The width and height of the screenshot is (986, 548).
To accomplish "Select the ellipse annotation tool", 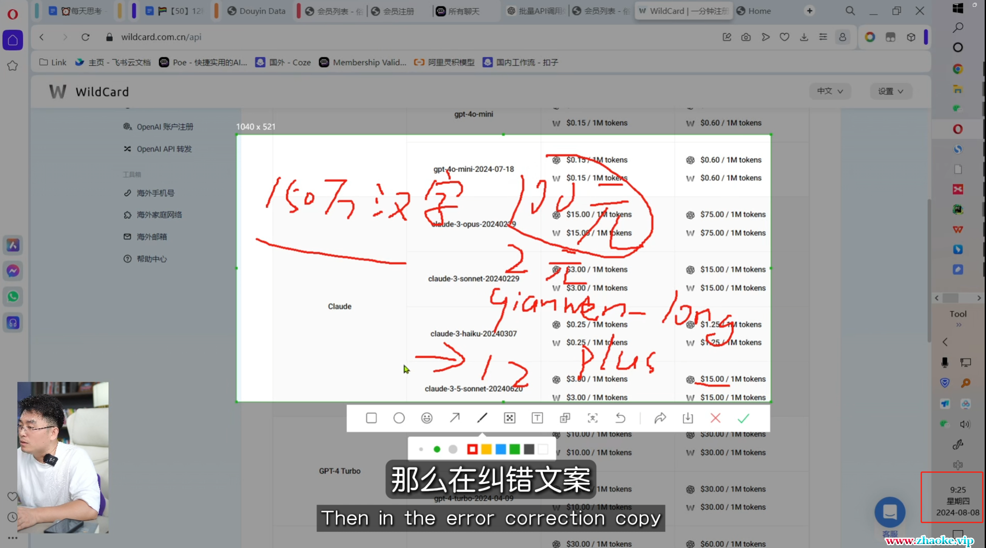I will tap(399, 418).
